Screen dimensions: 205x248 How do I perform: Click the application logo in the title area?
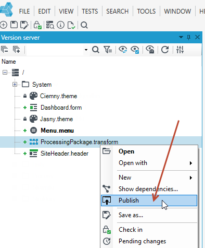[6, 9]
